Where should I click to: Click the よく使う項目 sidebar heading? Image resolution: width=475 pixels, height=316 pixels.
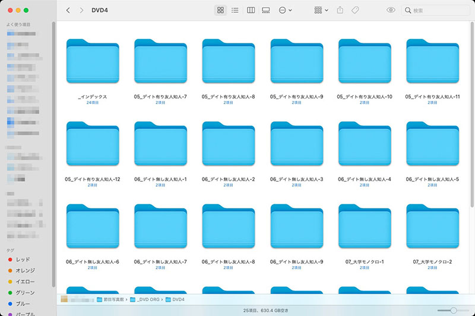pyautogui.click(x=18, y=24)
